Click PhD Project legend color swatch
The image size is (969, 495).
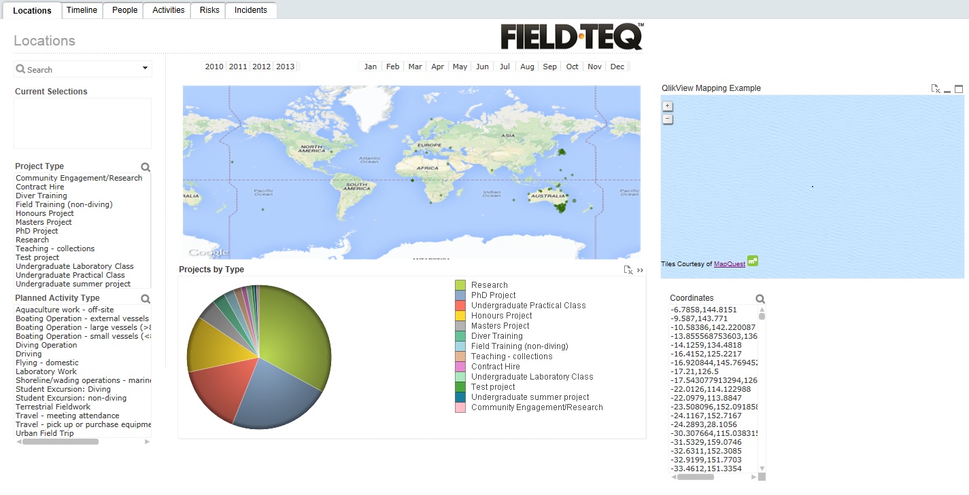pyautogui.click(x=460, y=295)
